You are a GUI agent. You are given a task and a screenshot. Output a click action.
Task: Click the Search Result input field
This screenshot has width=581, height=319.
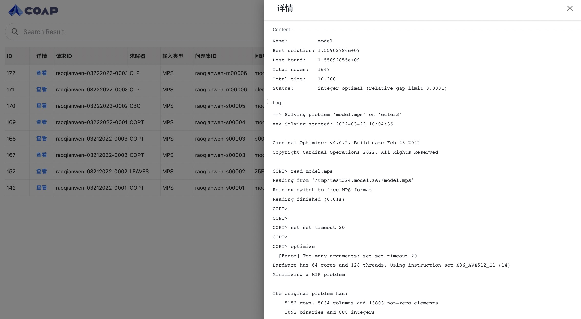[x=133, y=32]
